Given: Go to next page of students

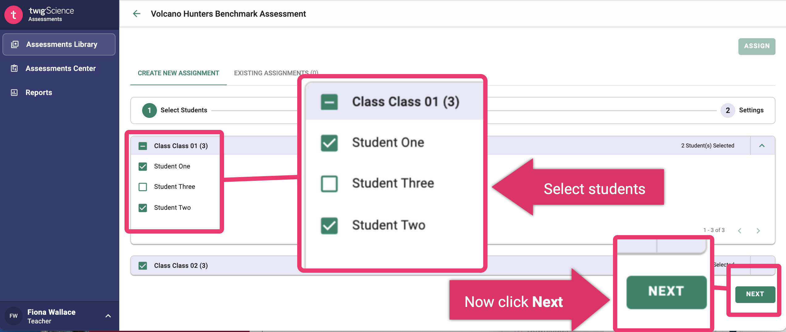Looking at the screenshot, I should pyautogui.click(x=758, y=230).
